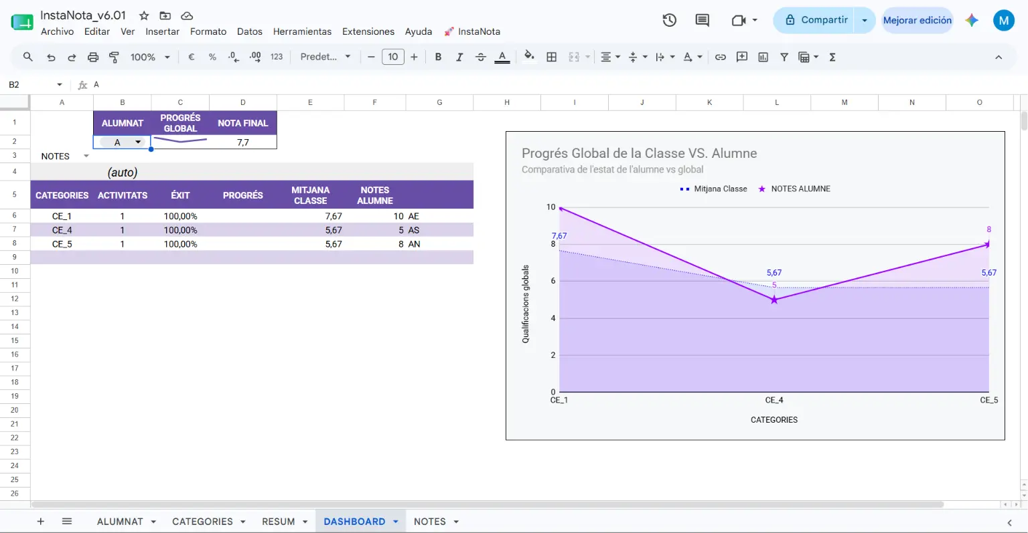
Task: Switch to the ALUMNAT sheet tab
Action: [120, 522]
